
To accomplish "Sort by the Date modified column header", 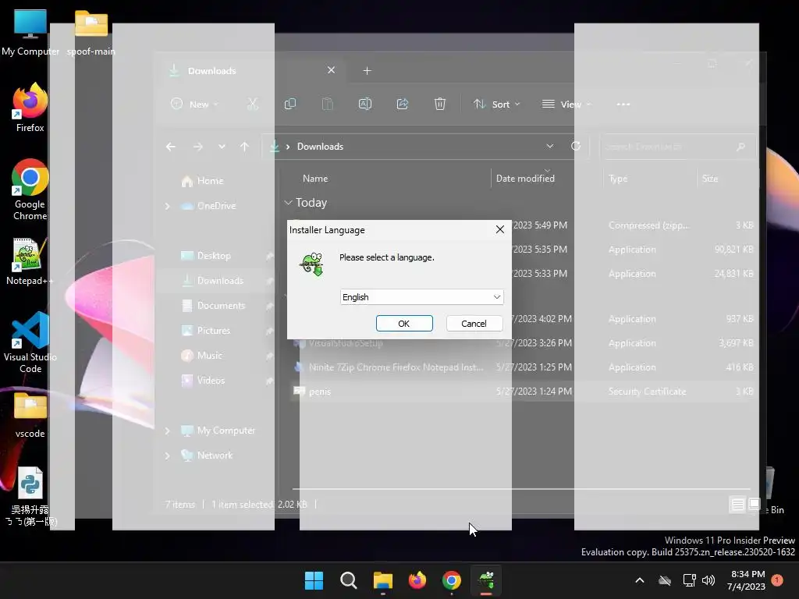I will tap(525, 179).
